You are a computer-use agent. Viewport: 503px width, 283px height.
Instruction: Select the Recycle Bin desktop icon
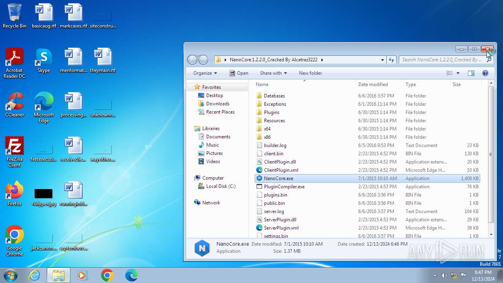point(15,16)
